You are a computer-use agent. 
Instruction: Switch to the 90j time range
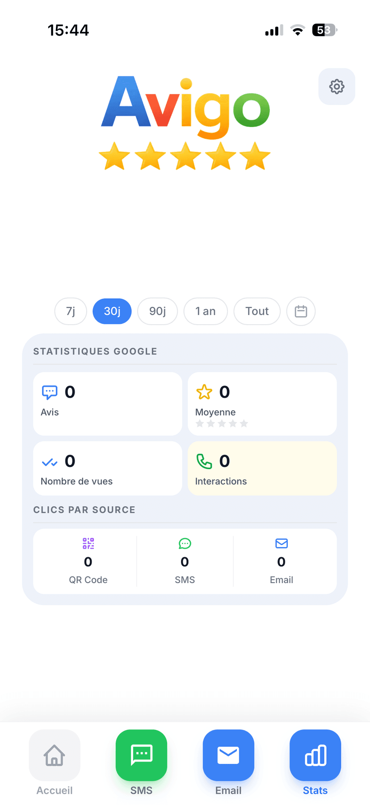(157, 311)
